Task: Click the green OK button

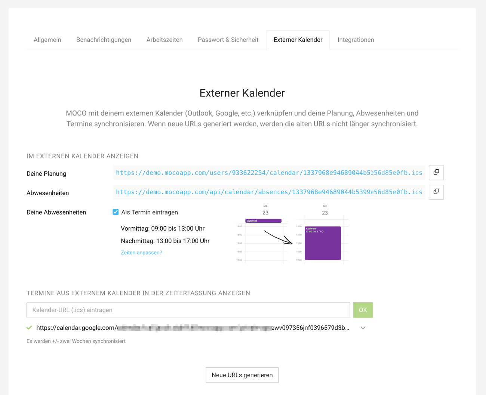Action: (x=363, y=310)
